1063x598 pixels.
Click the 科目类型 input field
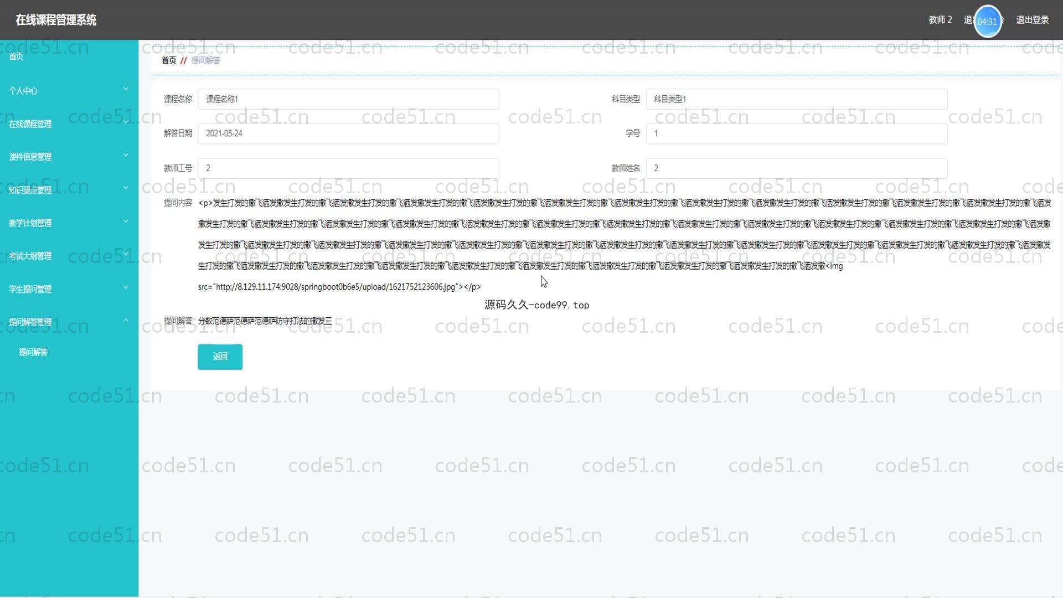coord(796,99)
